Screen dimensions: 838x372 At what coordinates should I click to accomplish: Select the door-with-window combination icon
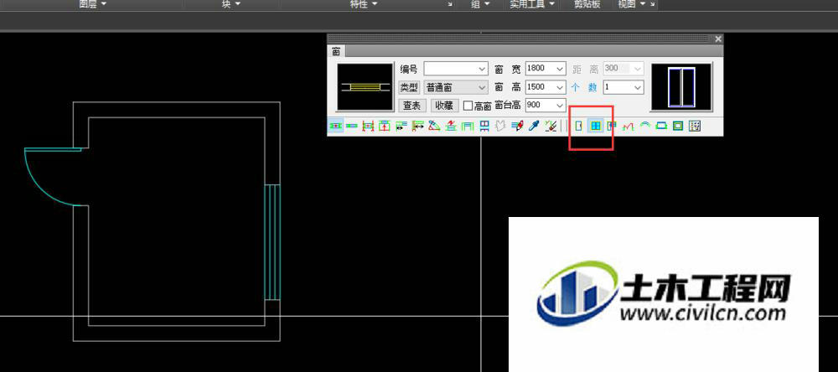click(x=612, y=127)
